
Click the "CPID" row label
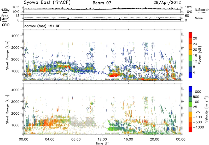point(5,25)
